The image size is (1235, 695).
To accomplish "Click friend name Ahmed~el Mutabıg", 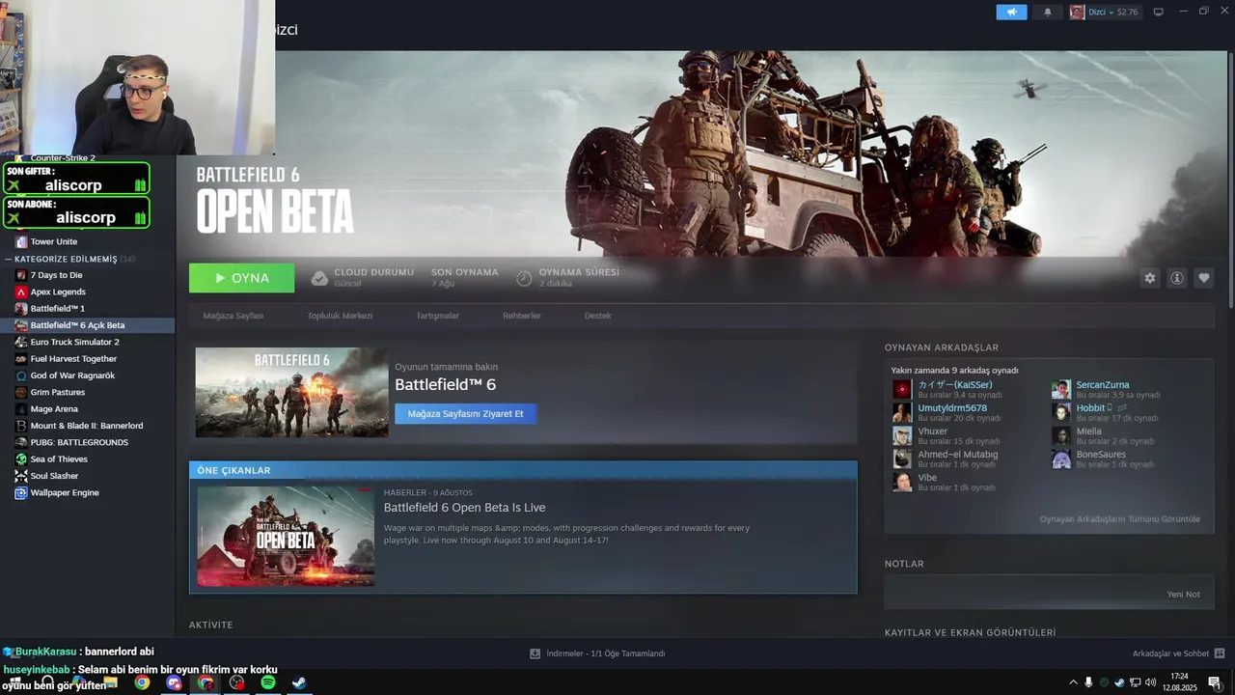I will click(x=957, y=455).
